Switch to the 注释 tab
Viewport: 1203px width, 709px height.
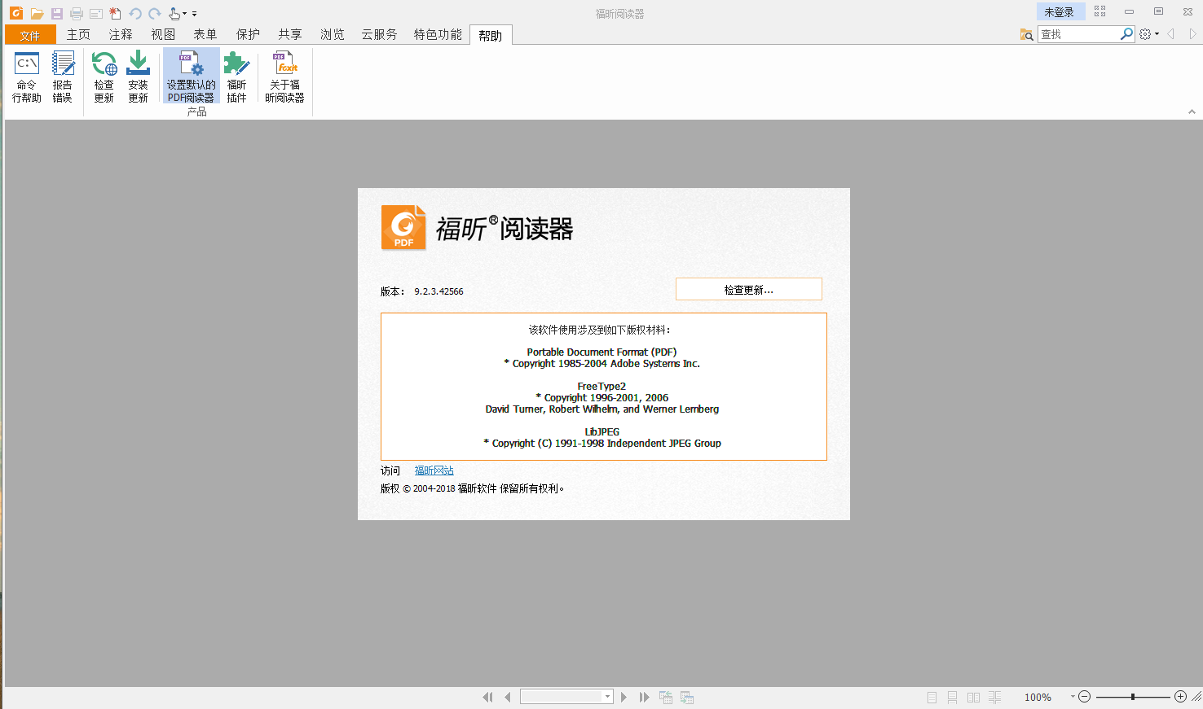[121, 34]
